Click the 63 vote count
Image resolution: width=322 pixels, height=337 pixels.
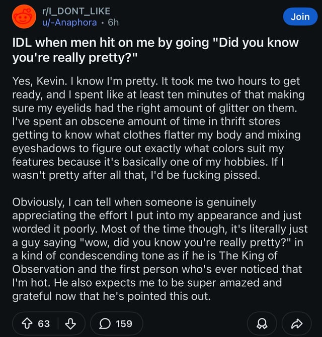pyautogui.click(x=44, y=324)
